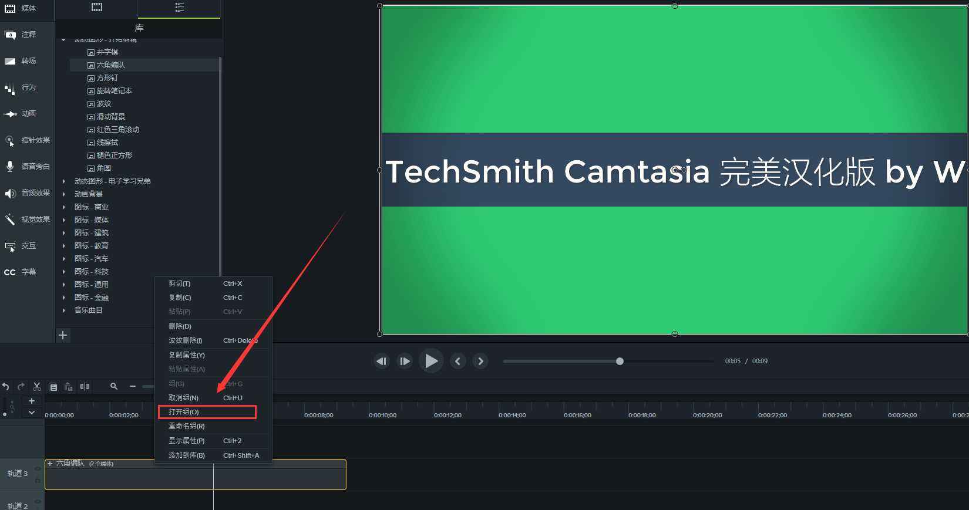Switch to media bin thumbnail tab
The height and width of the screenshot is (510, 969).
(97, 8)
